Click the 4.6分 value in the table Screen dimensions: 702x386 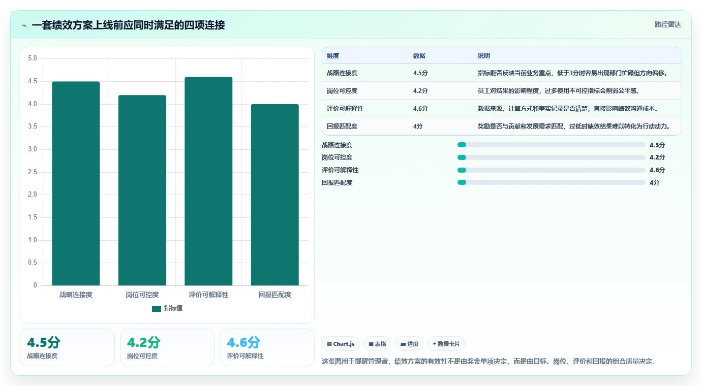point(420,109)
